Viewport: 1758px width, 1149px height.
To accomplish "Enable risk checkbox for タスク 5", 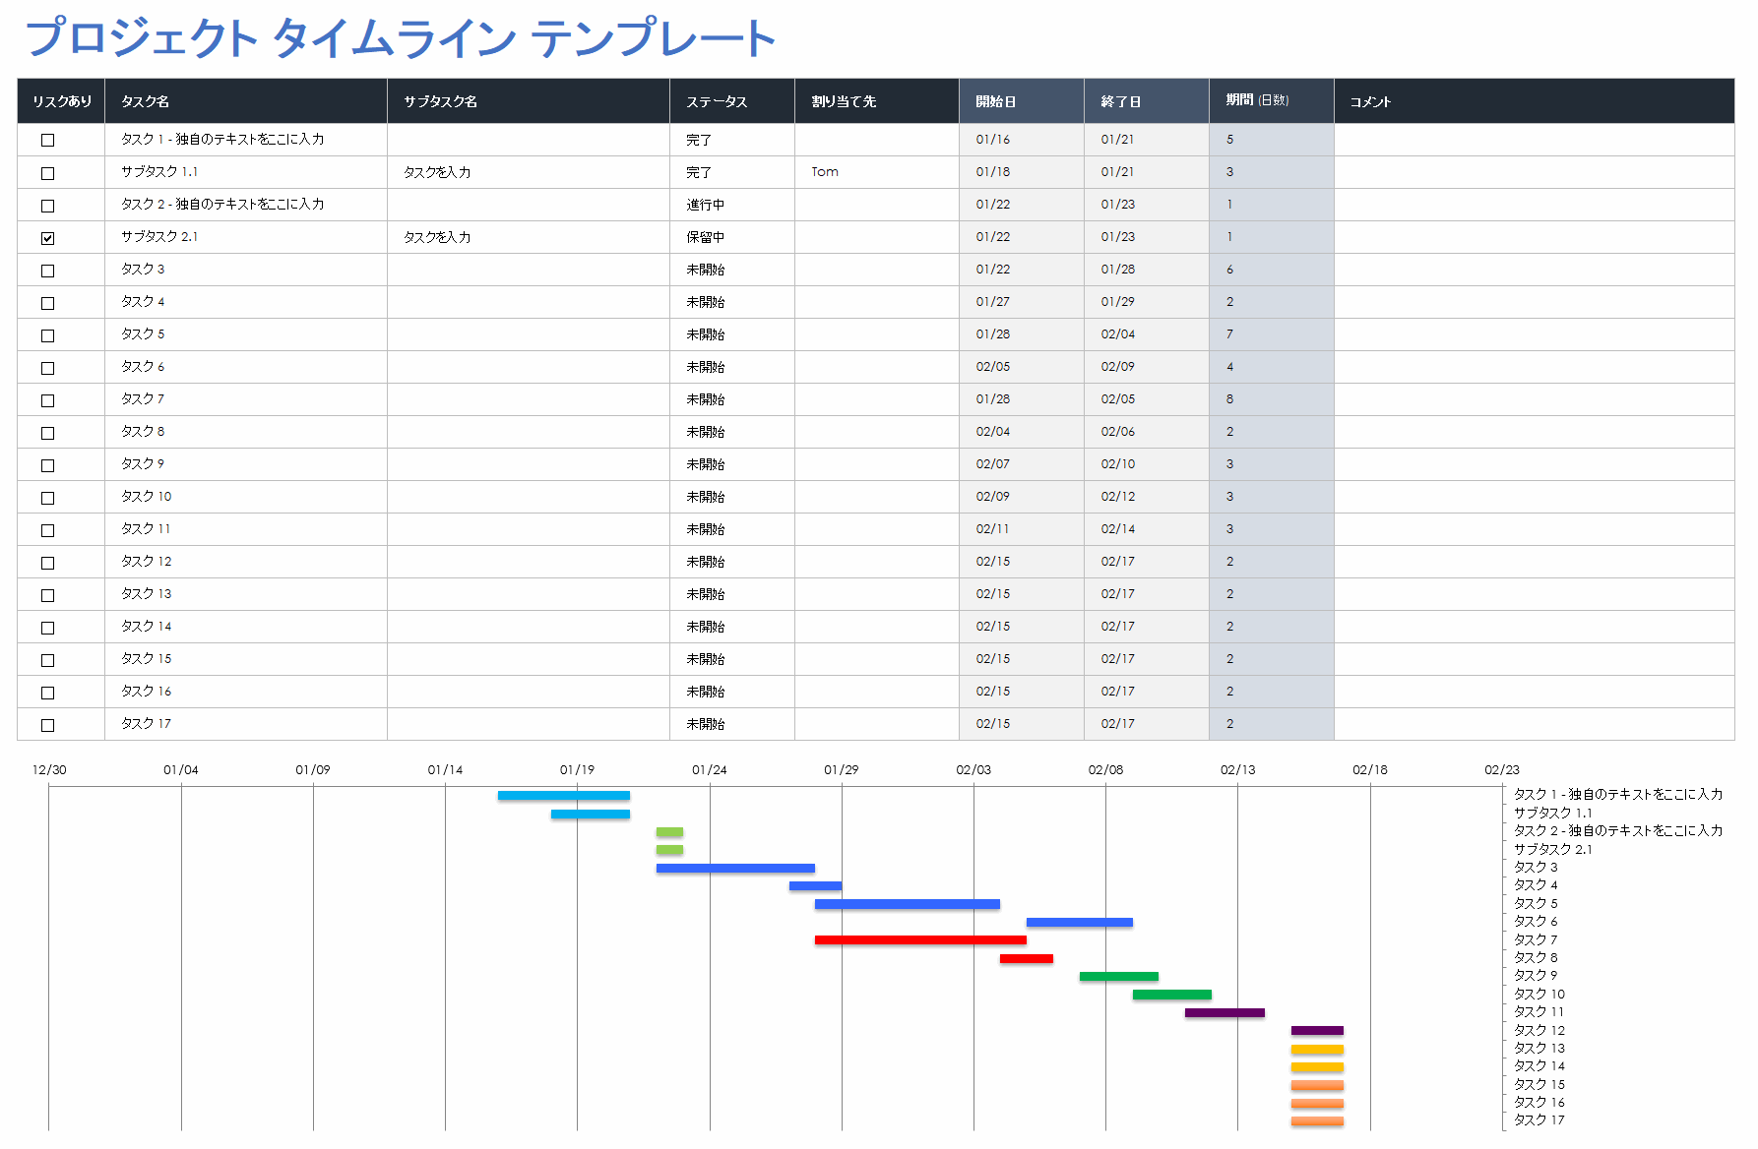I will click(47, 334).
